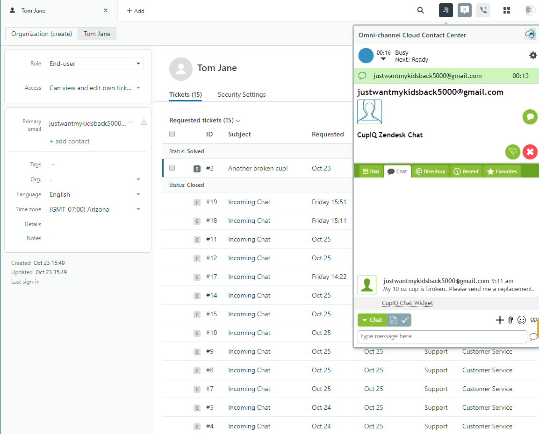The height and width of the screenshot is (434, 539).
Task: Click the add contact link
Action: pos(70,141)
